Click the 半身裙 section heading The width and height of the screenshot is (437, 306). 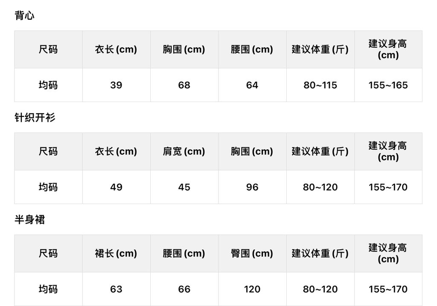coord(29,220)
